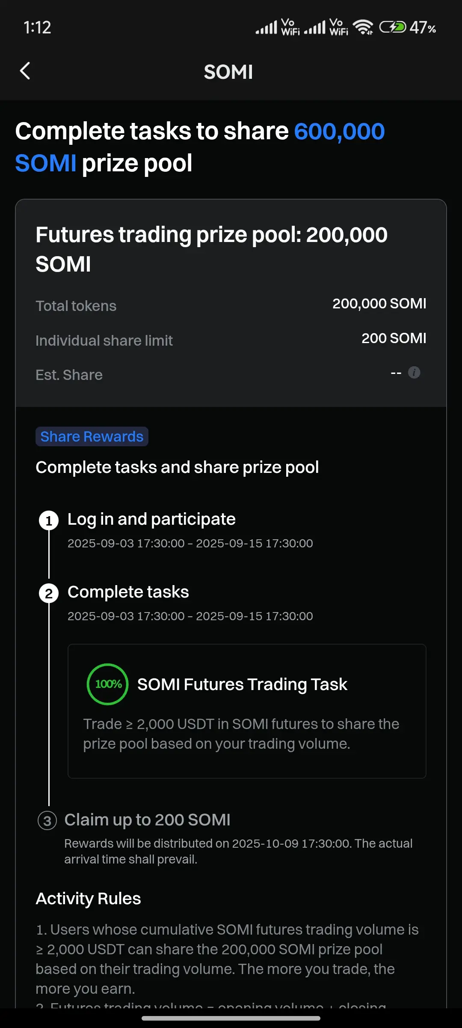Tap the 100% progress ring
462x1028 pixels.
point(108,684)
